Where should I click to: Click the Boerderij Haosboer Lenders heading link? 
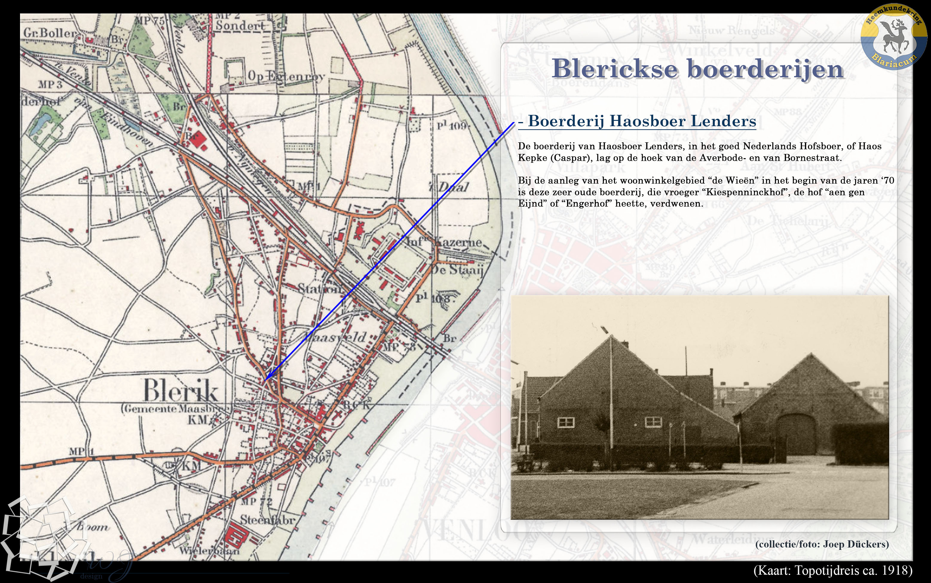coord(637,121)
